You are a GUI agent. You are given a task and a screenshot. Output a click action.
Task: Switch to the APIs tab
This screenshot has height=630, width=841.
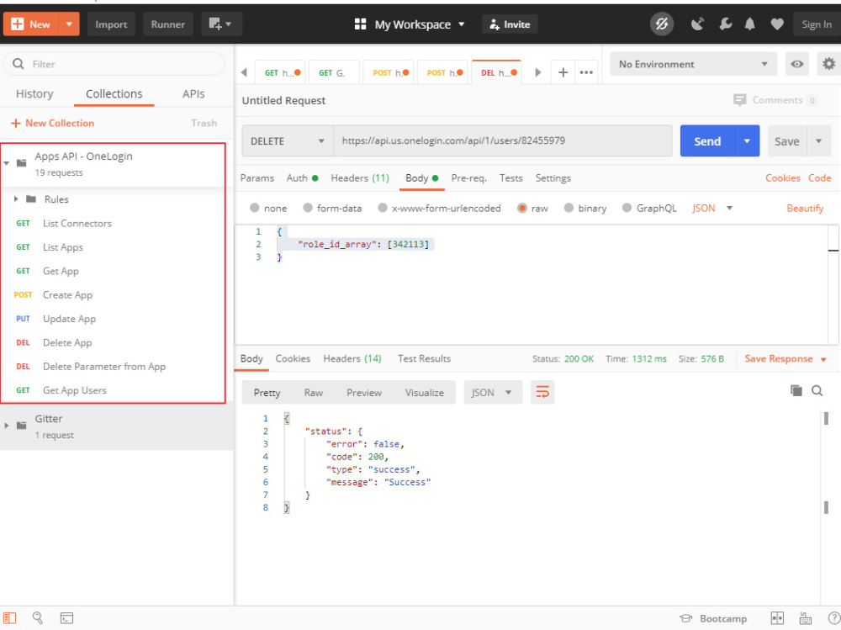point(193,94)
